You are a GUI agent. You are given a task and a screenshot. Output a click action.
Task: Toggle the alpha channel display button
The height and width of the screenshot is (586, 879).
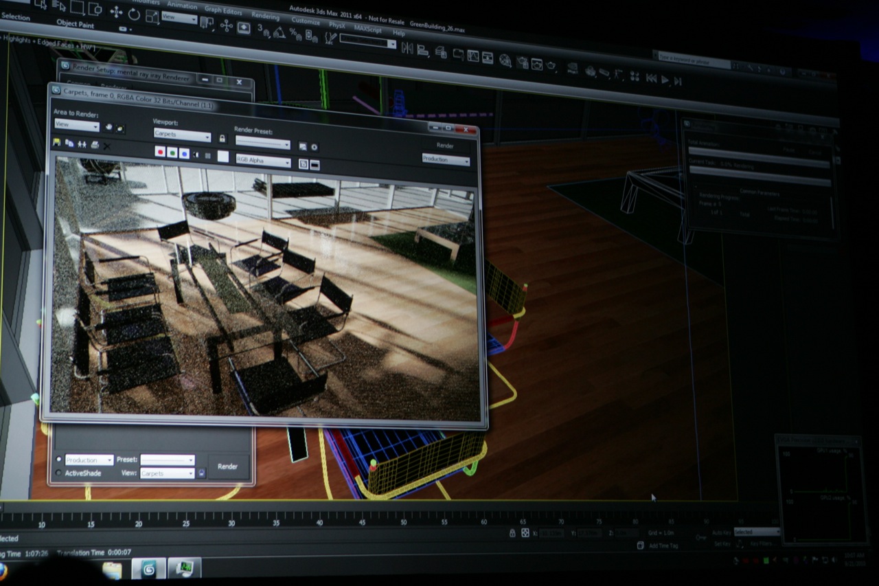click(196, 155)
